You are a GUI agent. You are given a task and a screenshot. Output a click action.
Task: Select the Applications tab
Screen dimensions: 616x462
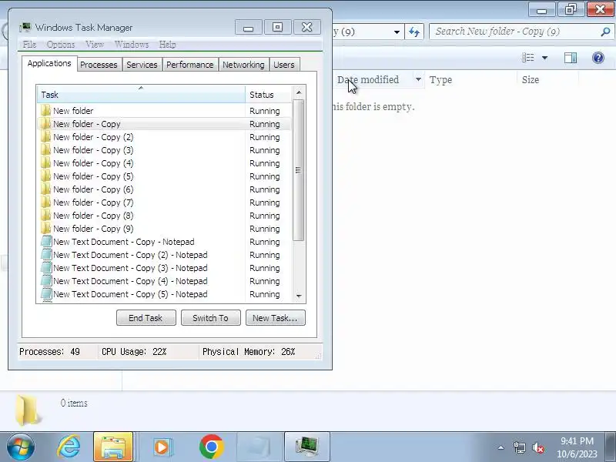[49, 64]
